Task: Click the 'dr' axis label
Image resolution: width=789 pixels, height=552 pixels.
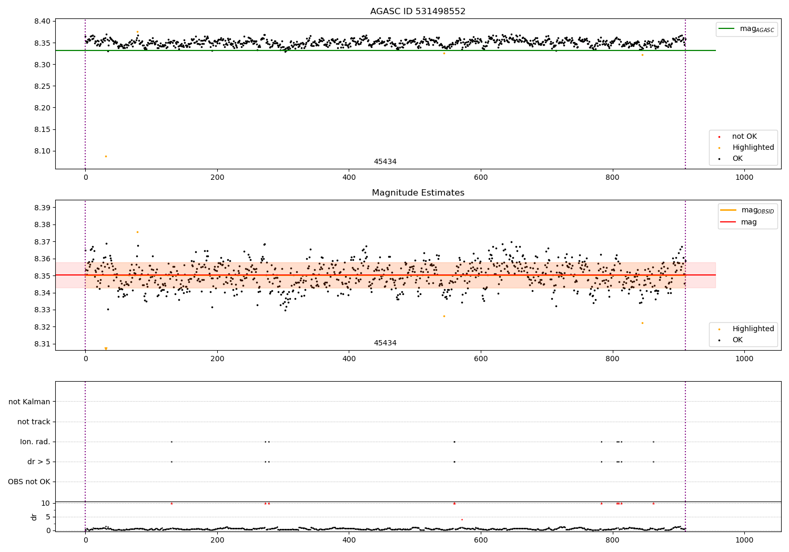Action: point(34,517)
